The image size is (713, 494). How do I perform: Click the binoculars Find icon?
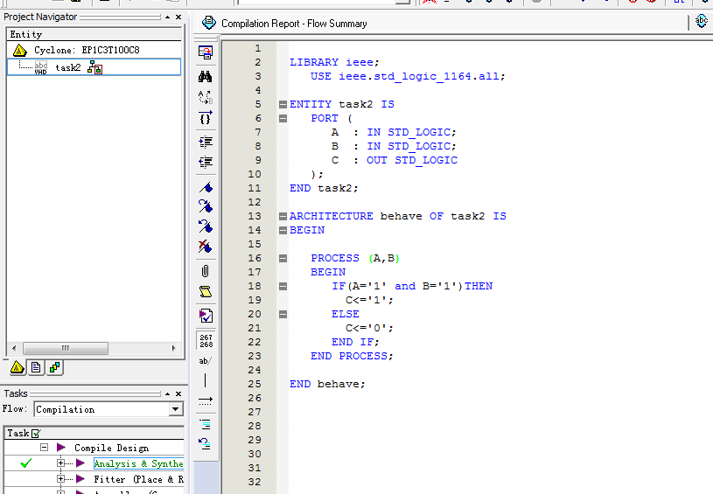tap(206, 77)
